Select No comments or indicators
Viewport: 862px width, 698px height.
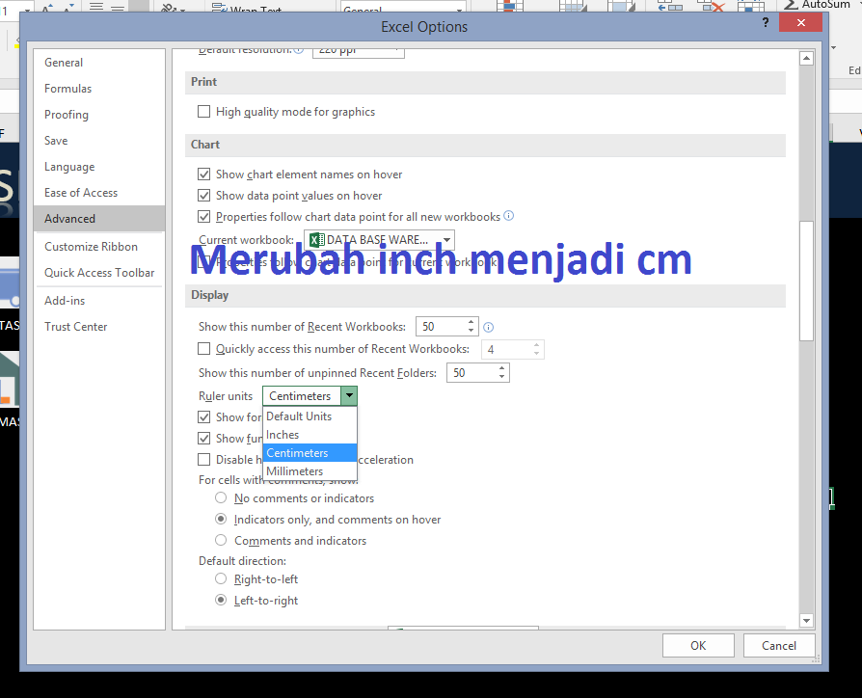click(x=221, y=497)
